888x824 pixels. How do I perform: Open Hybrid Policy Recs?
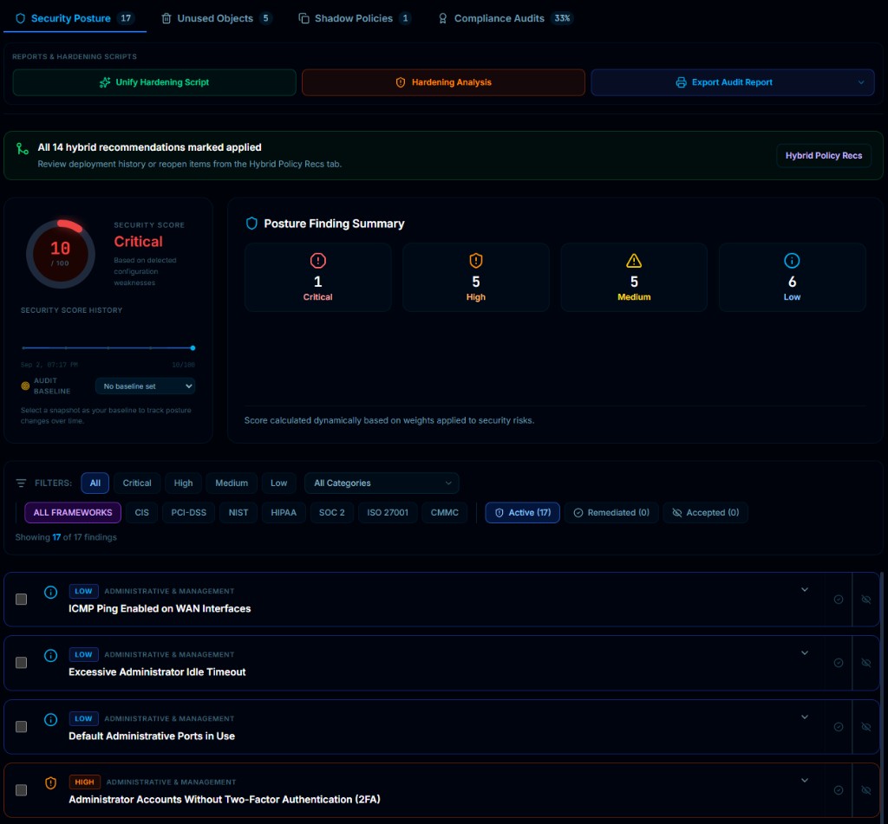pyautogui.click(x=824, y=155)
